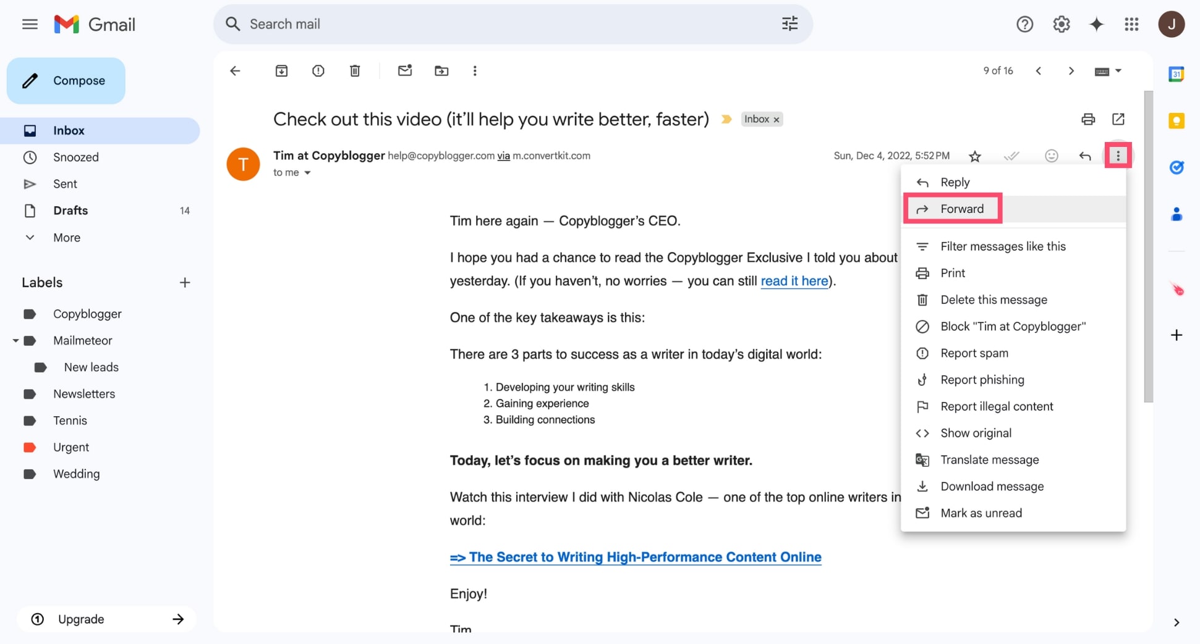This screenshot has height=644, width=1200.
Task: Choose Download message
Action: [x=1013, y=487]
